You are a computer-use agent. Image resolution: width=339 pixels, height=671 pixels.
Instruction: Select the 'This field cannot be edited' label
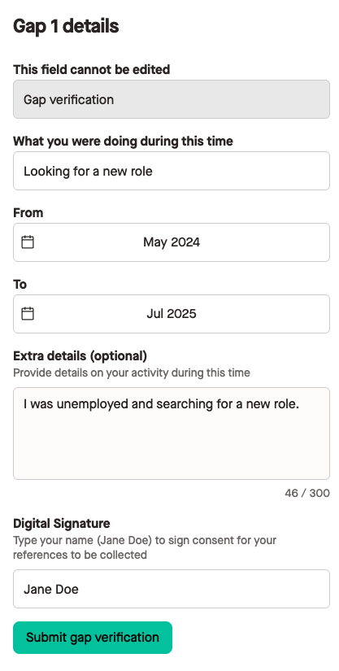tap(92, 69)
